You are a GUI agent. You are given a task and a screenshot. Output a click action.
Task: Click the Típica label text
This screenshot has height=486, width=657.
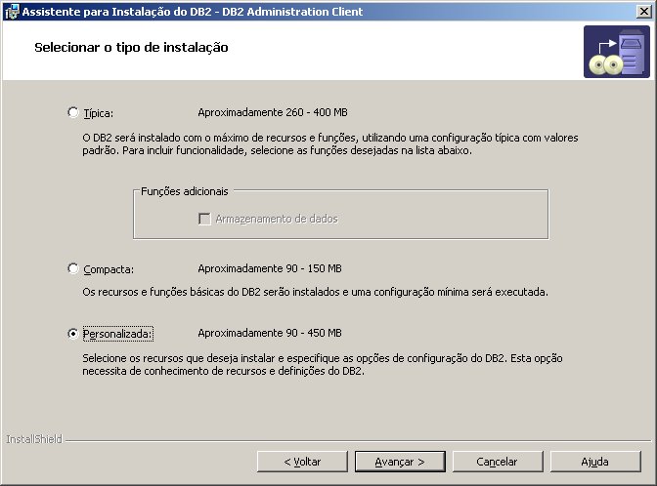(x=99, y=113)
